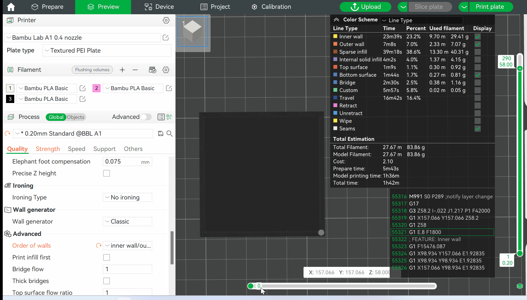Image resolution: width=527 pixels, height=300 pixels.
Task: Collapse the Color Scheme legend panel
Action: (336, 20)
